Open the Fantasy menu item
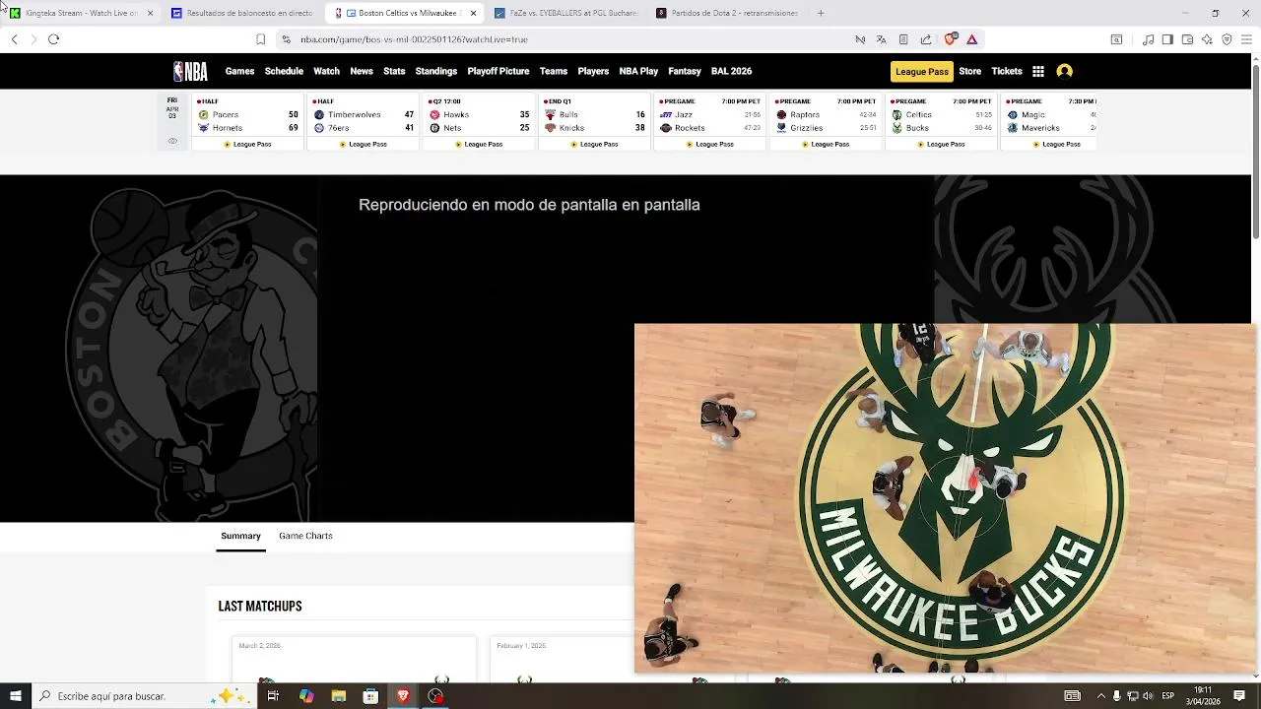Screen dimensions: 1261x709 click(x=685, y=71)
